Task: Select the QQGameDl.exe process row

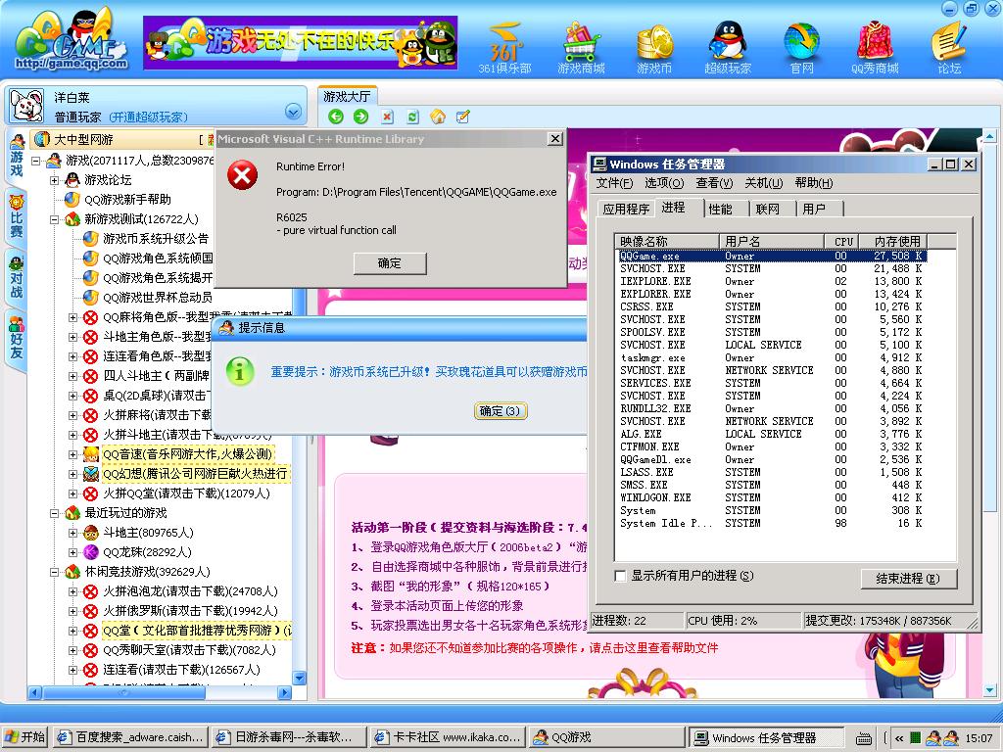Action: click(772, 460)
